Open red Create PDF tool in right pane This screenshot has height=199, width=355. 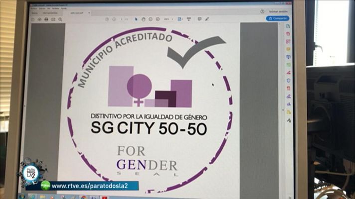click(288, 34)
